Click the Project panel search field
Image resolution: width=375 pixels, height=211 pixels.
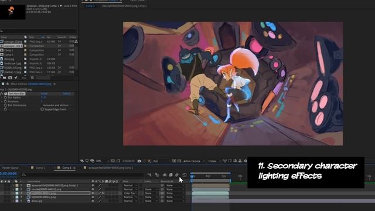(x=39, y=31)
